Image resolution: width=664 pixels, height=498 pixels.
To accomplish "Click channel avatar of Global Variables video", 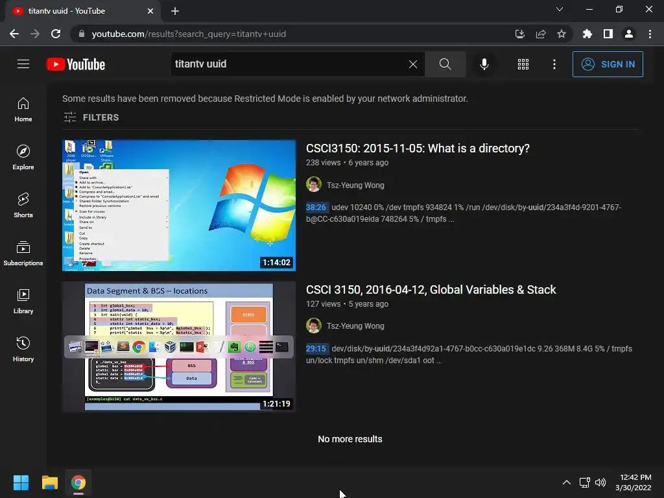I will pos(314,326).
